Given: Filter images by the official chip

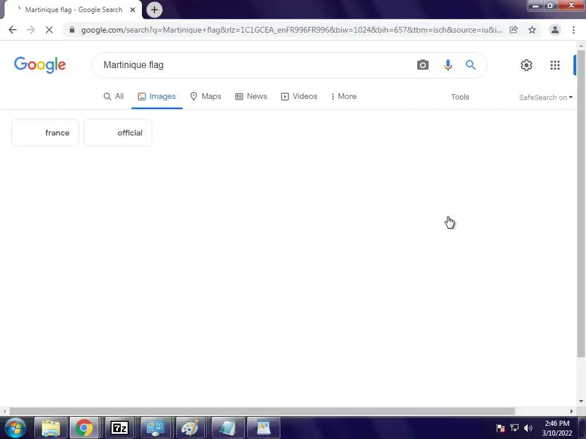Looking at the screenshot, I should pos(118,133).
